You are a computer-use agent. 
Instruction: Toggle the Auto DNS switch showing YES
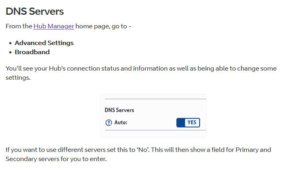click(x=188, y=122)
